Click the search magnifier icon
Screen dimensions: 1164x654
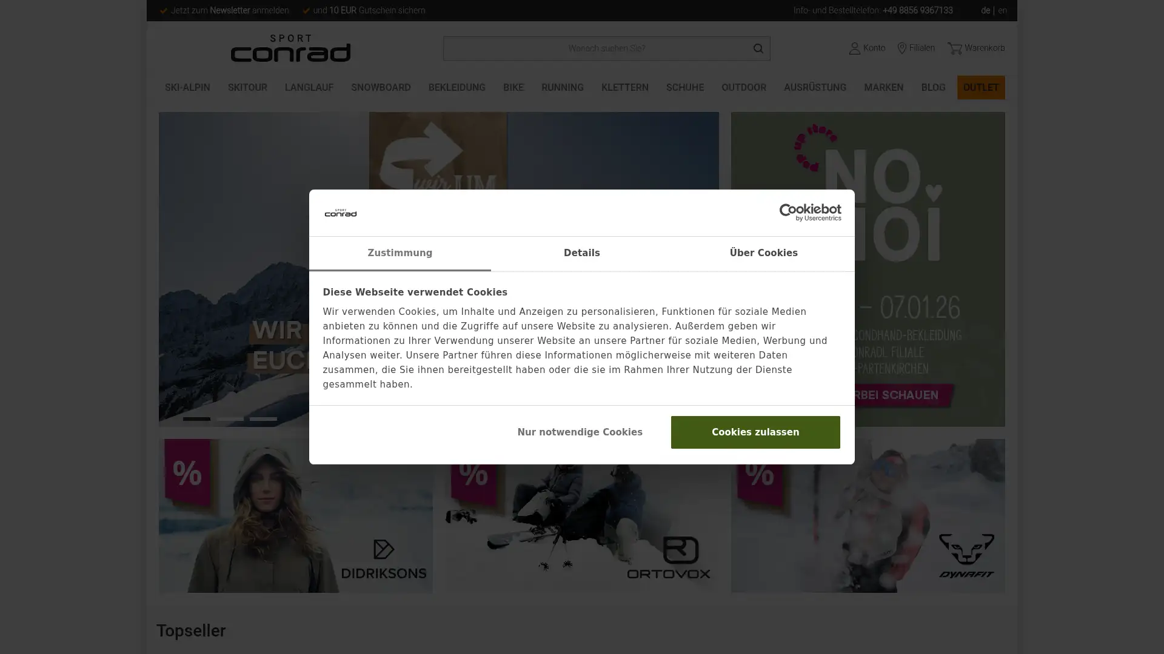pyautogui.click(x=758, y=48)
